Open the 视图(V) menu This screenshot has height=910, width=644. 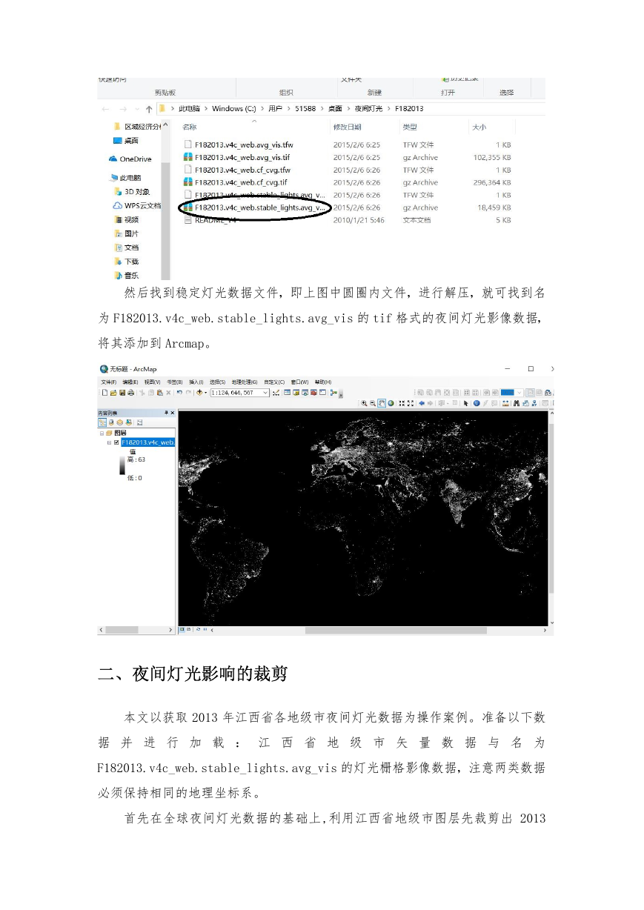[x=152, y=382]
